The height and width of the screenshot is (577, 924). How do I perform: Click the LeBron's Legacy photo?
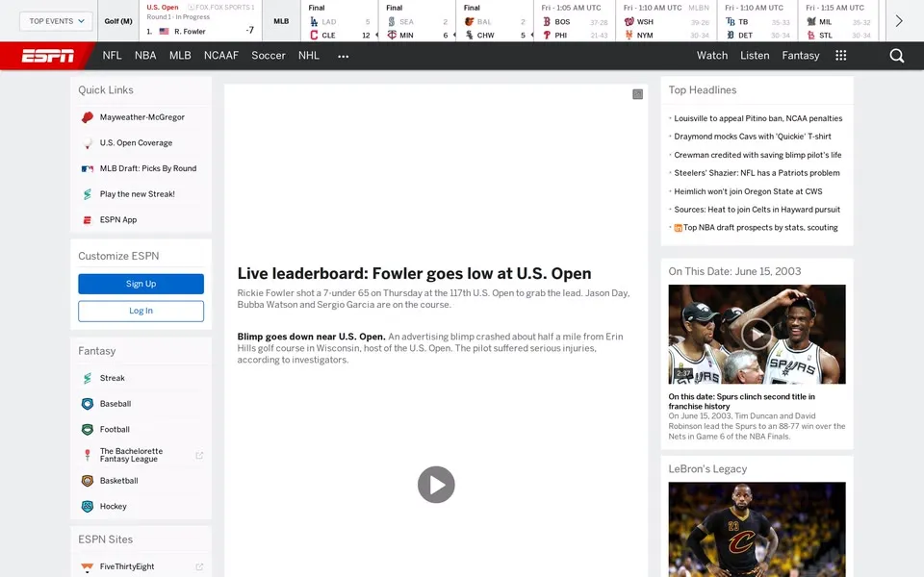757,529
